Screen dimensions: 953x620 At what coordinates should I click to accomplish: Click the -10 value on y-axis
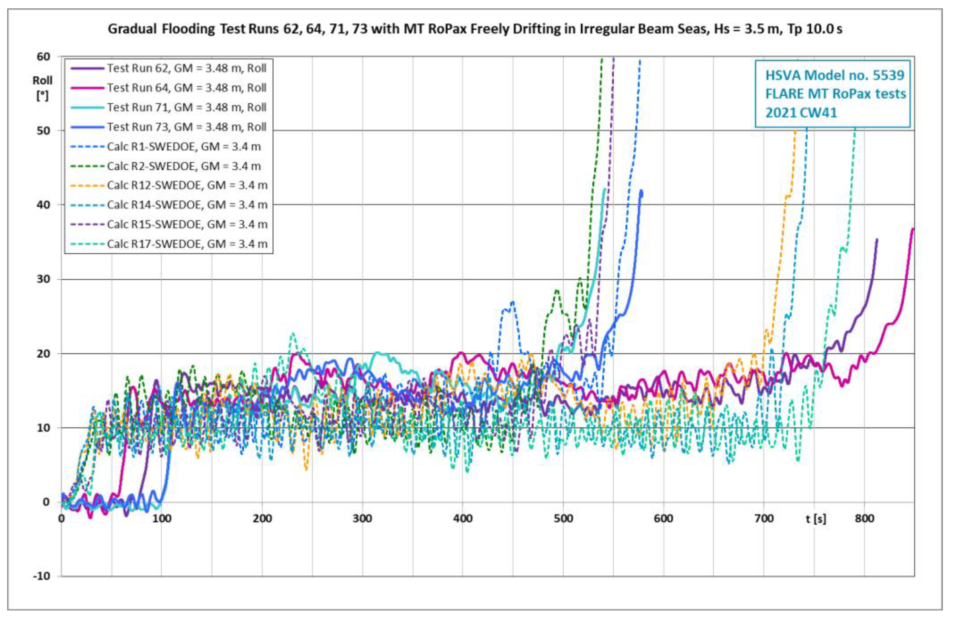click(42, 576)
